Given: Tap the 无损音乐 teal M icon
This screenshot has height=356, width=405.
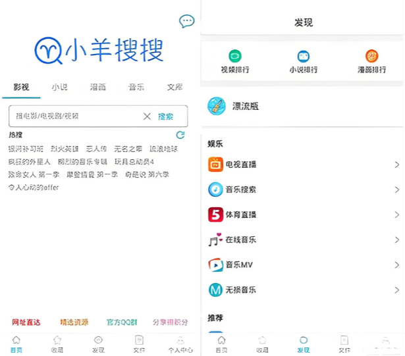Looking at the screenshot, I should point(215,290).
